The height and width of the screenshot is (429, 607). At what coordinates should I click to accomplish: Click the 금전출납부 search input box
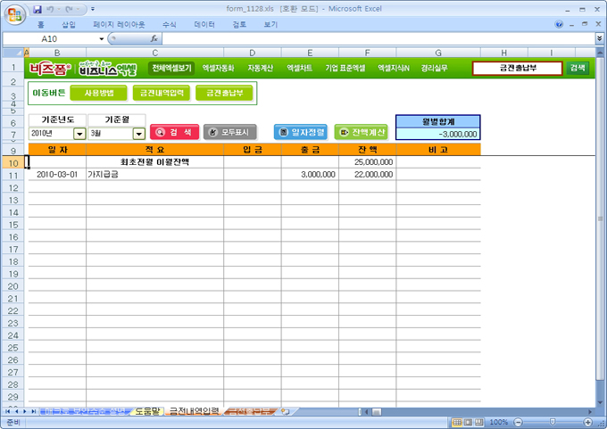[x=517, y=68]
